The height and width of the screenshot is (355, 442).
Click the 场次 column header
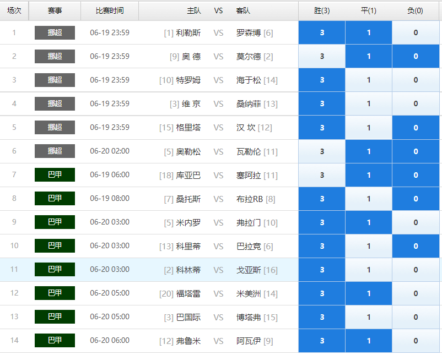click(14, 10)
